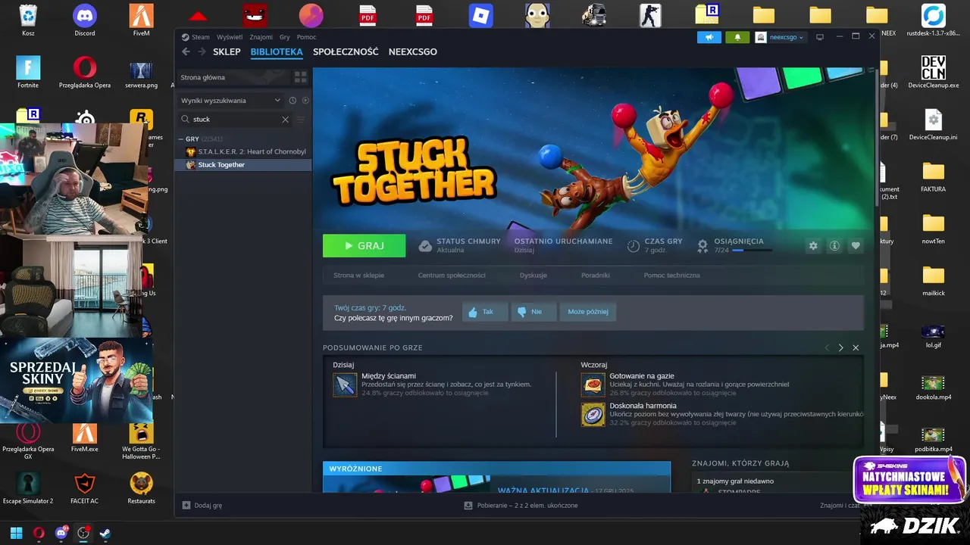Click the achievements progress bar 7/24
Image resolution: width=970 pixels, height=545 pixels.
(x=753, y=250)
